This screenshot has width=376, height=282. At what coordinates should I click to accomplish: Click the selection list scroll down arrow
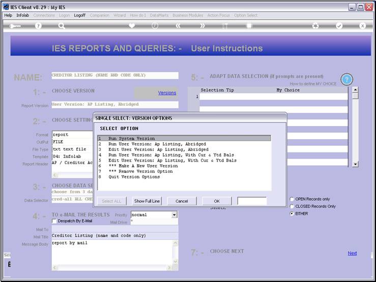point(355,164)
